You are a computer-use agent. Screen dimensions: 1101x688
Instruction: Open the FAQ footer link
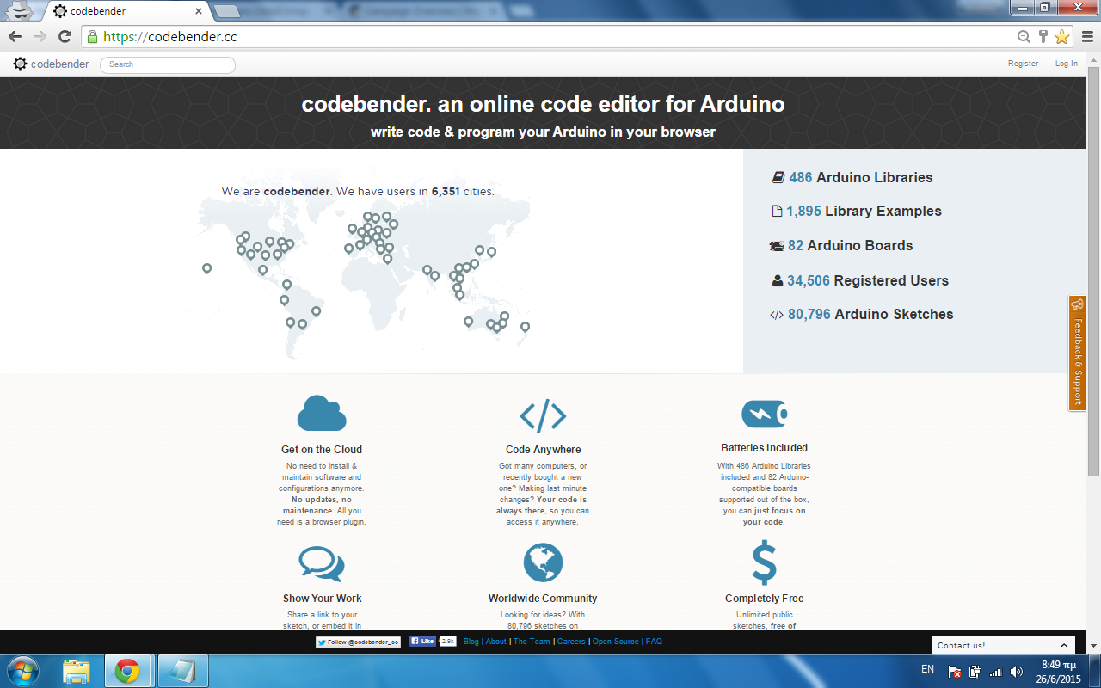tap(654, 642)
